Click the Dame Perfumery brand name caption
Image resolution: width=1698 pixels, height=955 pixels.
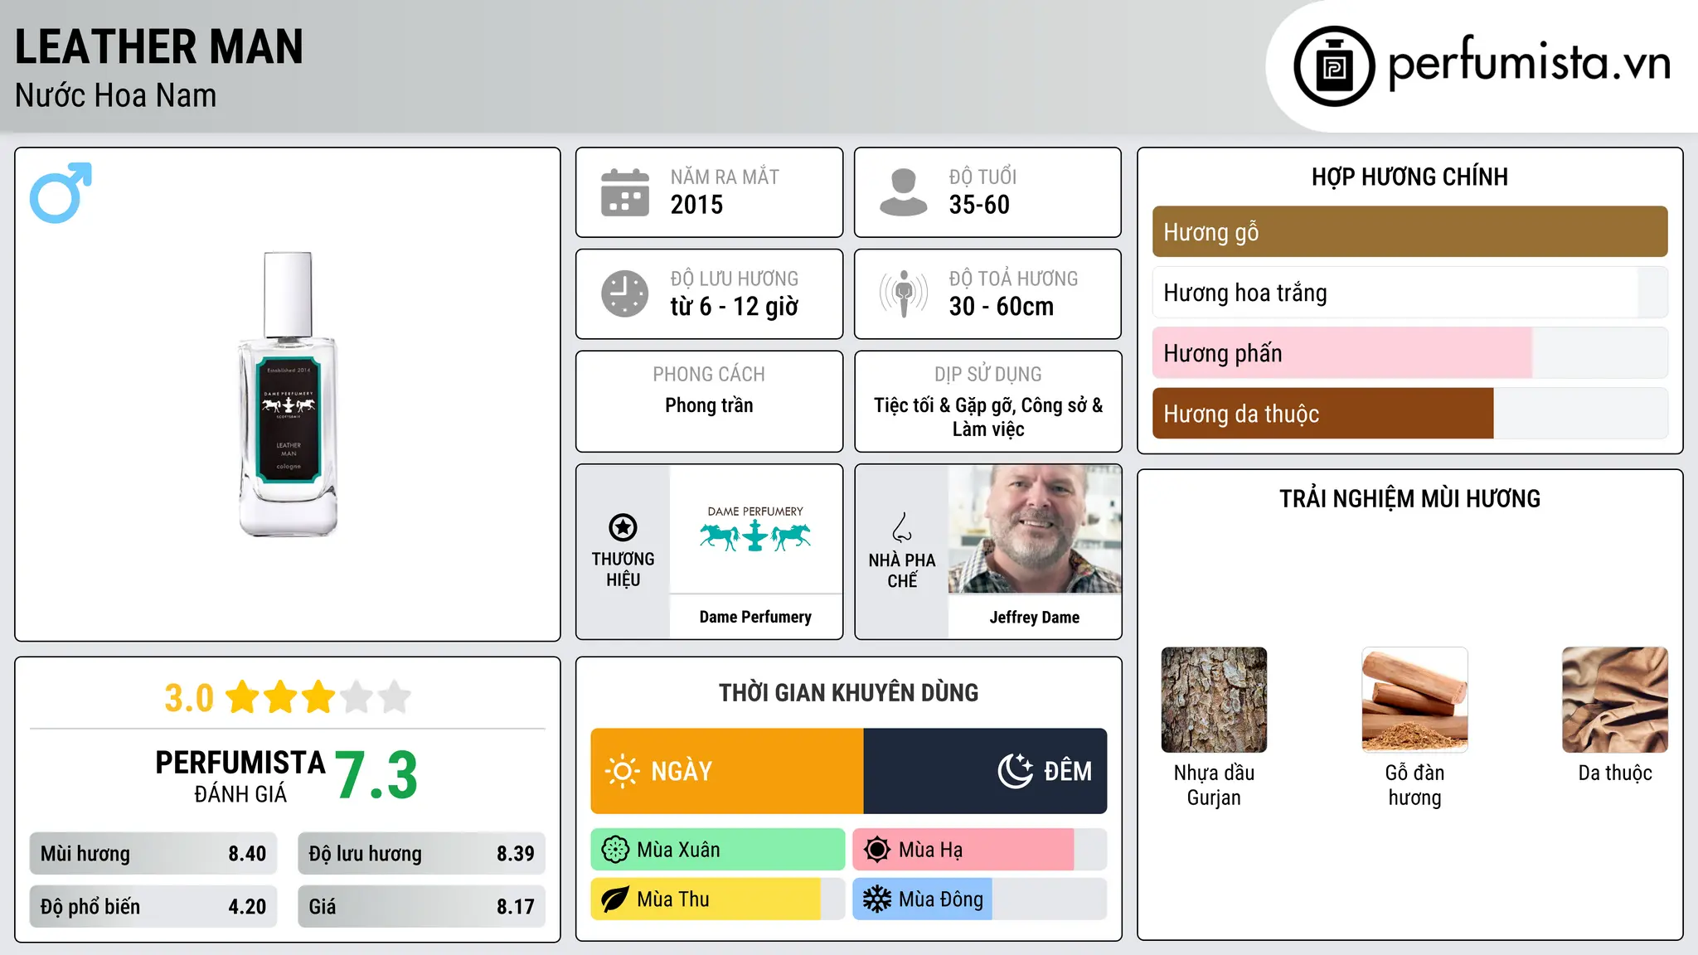pyautogui.click(x=755, y=617)
